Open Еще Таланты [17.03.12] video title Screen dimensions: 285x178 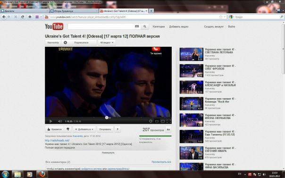[x=220, y=133]
